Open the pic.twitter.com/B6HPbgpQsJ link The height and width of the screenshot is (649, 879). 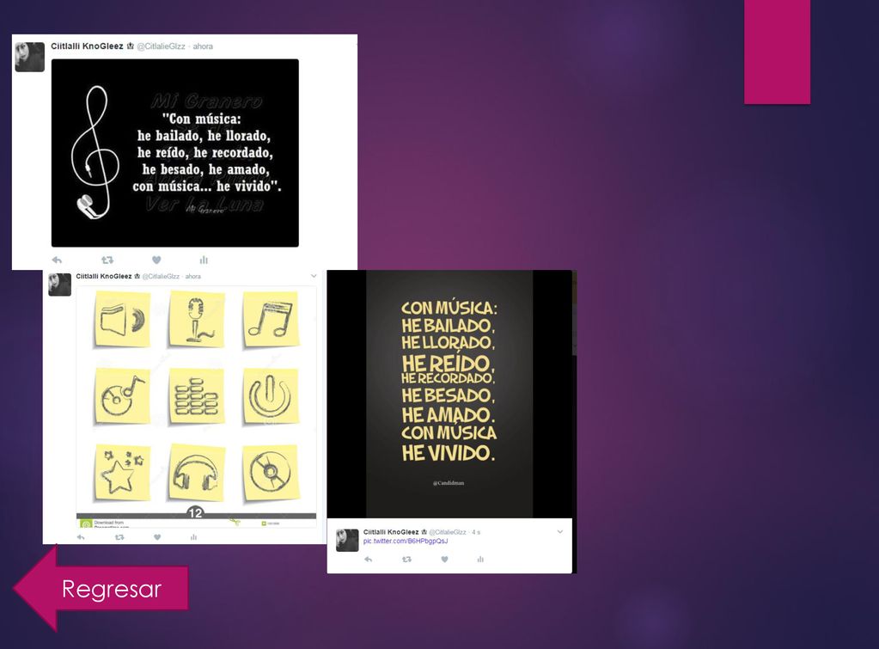(x=406, y=542)
